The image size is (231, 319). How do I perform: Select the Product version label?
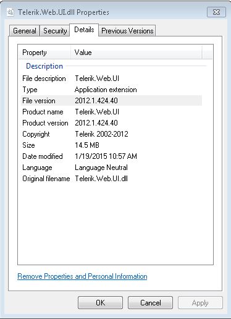click(x=45, y=123)
